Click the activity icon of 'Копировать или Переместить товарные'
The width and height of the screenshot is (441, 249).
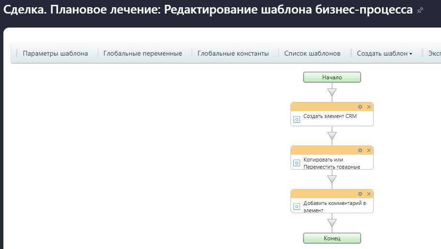coord(297,162)
